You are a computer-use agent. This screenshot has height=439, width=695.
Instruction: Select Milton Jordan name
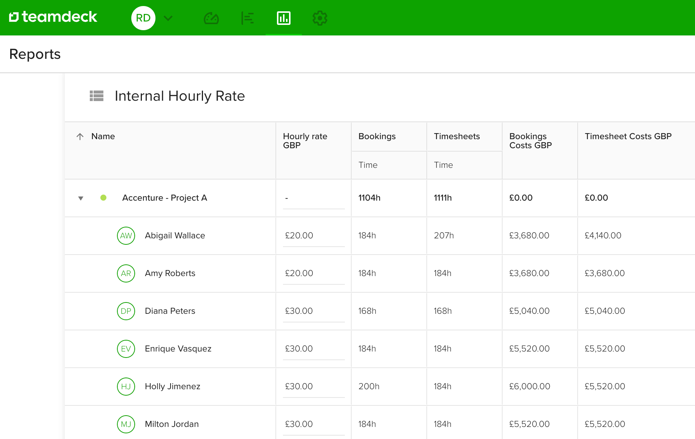point(172,424)
